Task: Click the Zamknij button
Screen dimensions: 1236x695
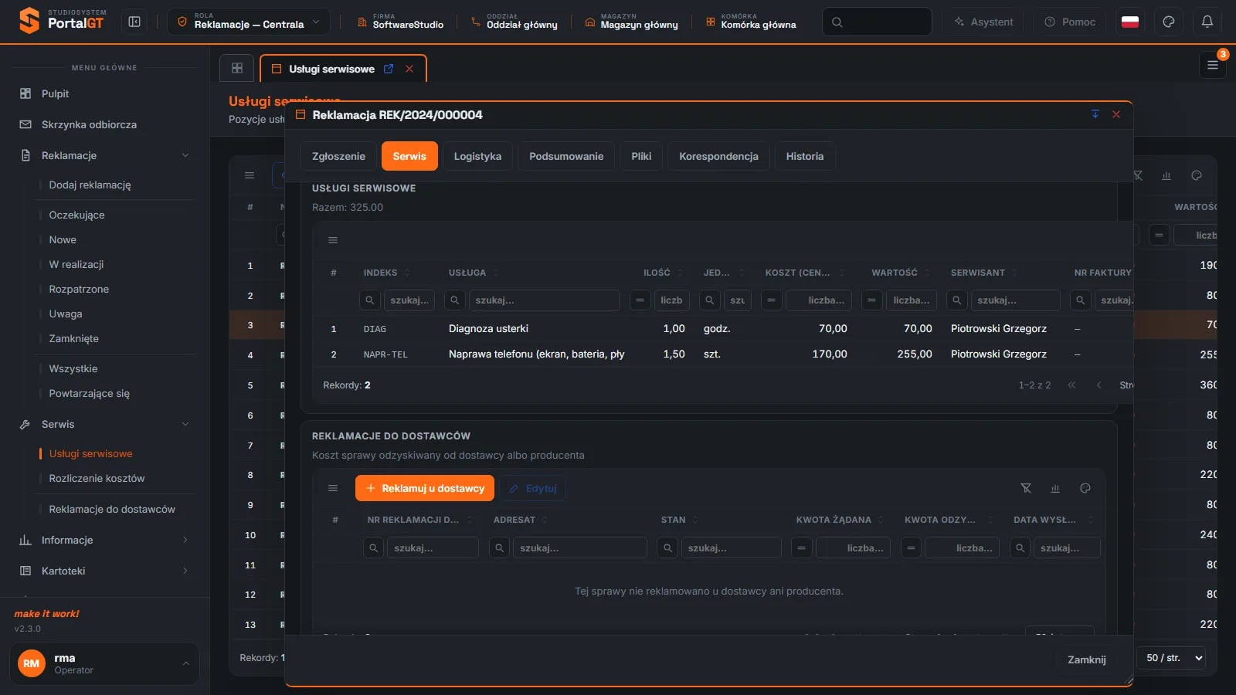Action: [x=1087, y=659]
